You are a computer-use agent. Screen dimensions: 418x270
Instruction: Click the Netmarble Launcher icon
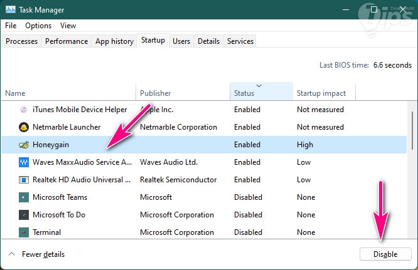(x=24, y=127)
